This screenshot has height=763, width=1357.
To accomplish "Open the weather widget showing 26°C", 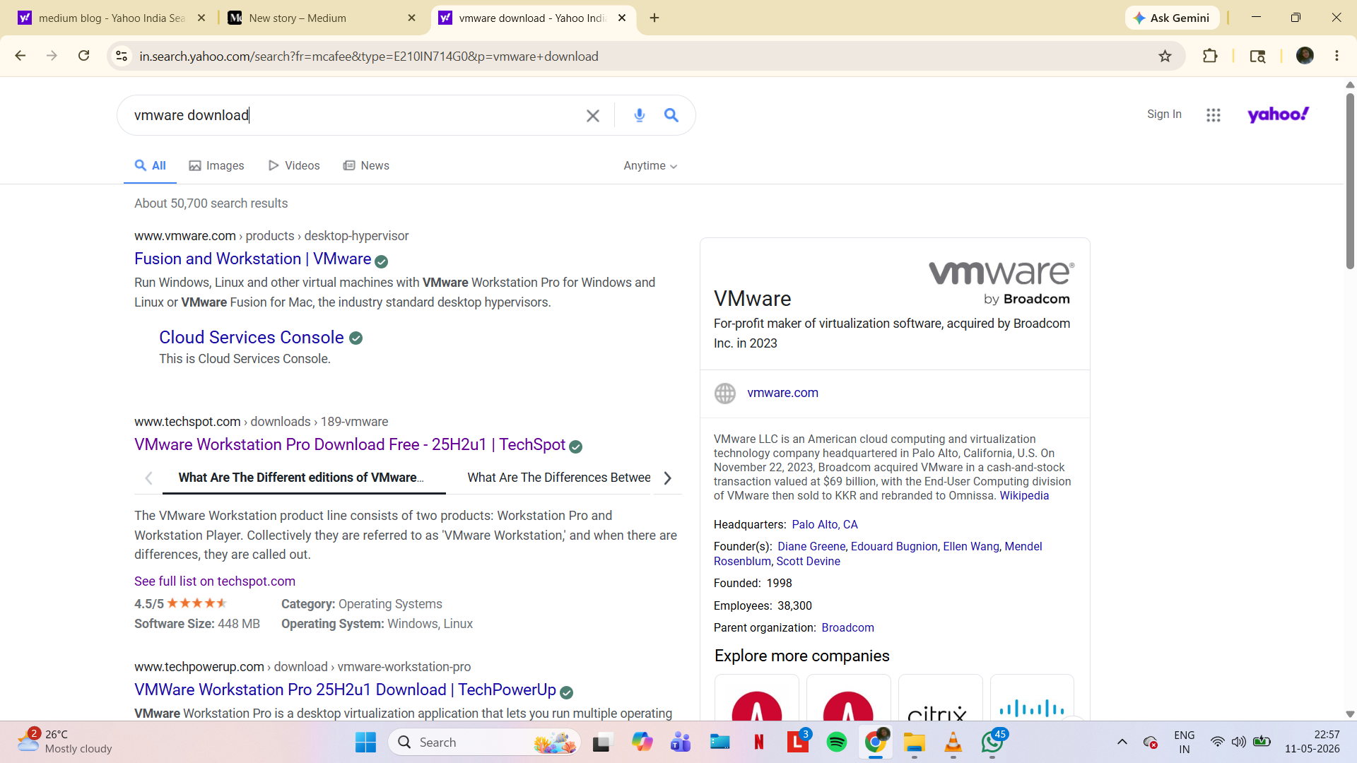I will 65,742.
